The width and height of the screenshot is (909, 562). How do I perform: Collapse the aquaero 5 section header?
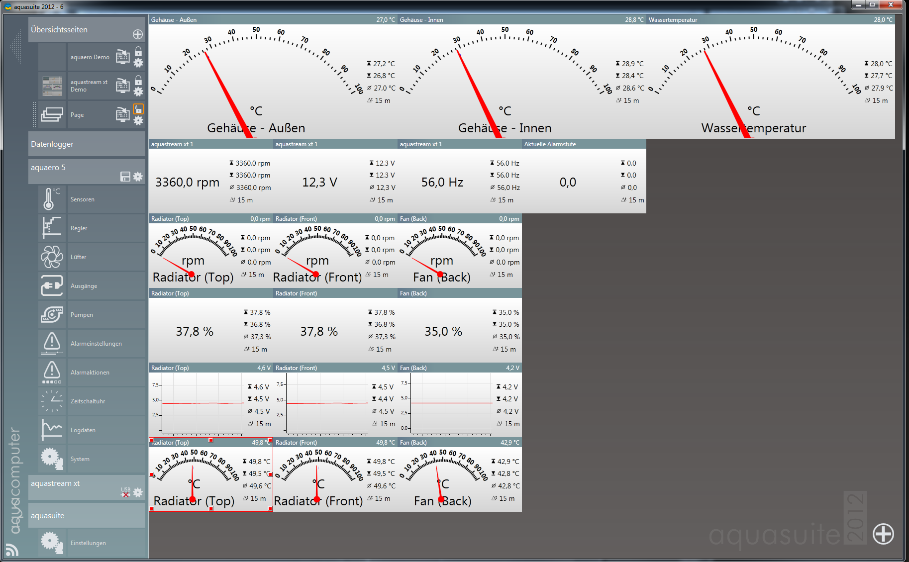[x=87, y=172]
